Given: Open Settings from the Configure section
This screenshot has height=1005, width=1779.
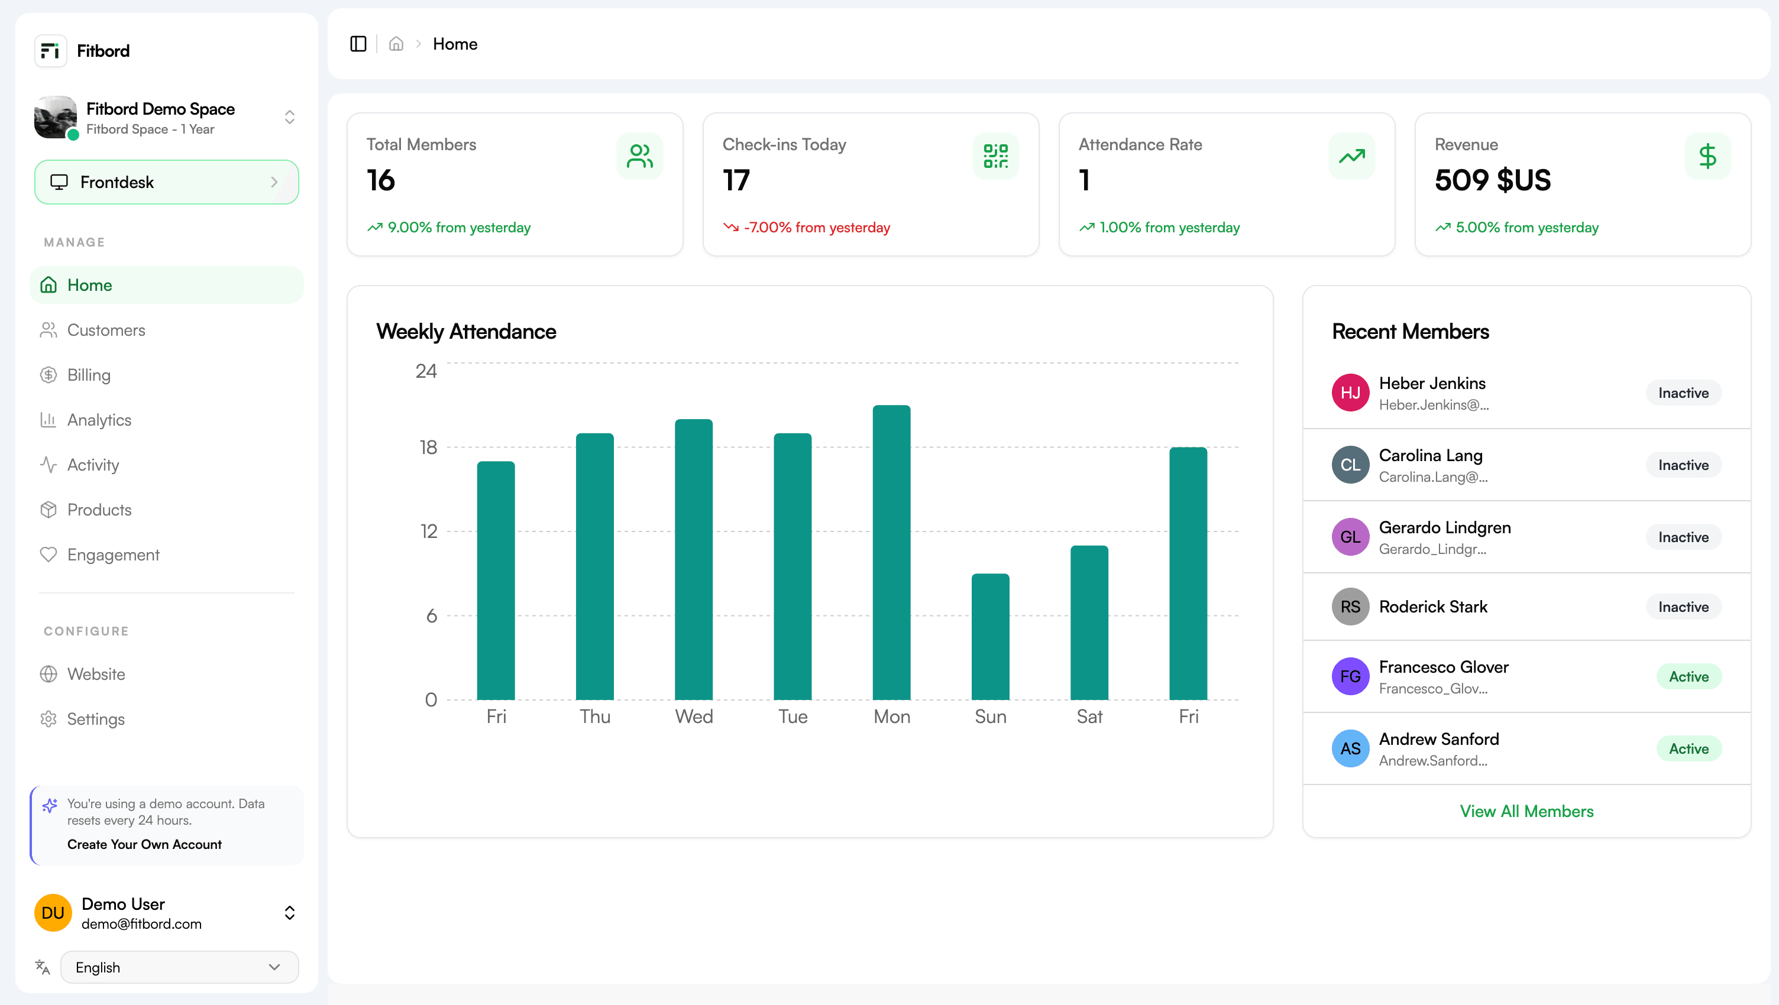Looking at the screenshot, I should pyautogui.click(x=96, y=718).
